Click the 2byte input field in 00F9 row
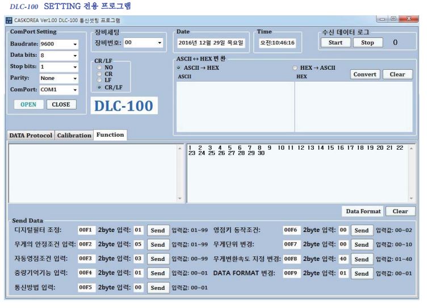The image size is (428, 308). click(x=343, y=273)
